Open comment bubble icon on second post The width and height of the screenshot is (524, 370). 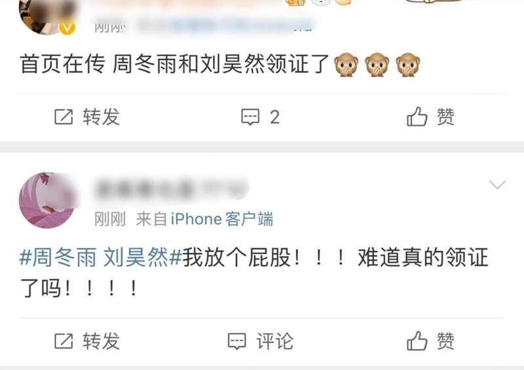[x=237, y=341]
